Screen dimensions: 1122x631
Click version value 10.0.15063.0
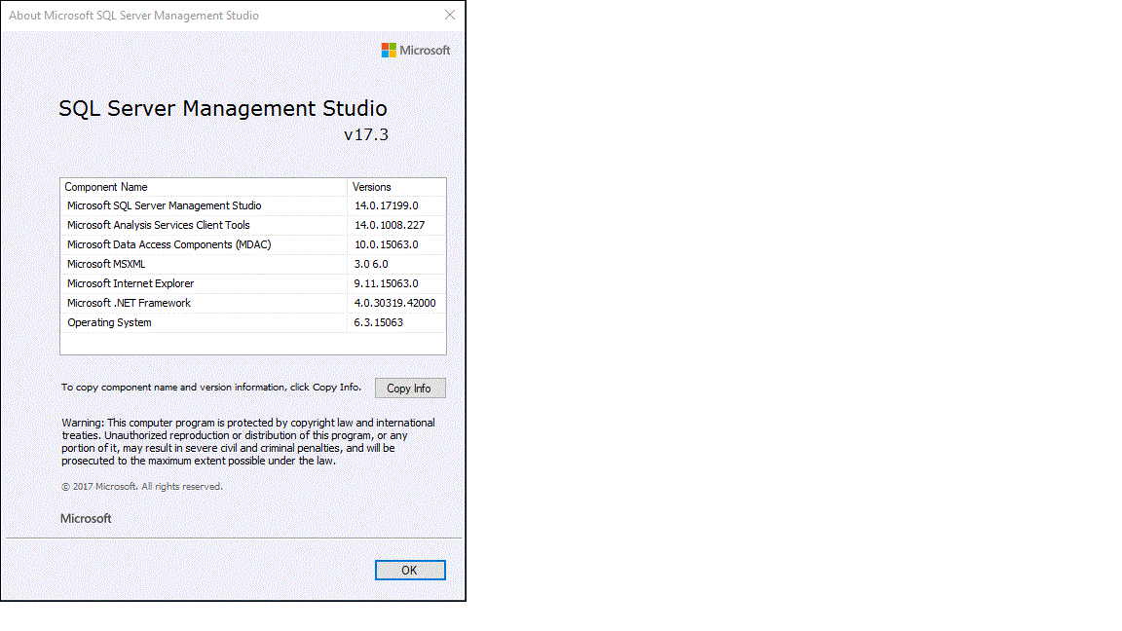pyautogui.click(x=387, y=244)
